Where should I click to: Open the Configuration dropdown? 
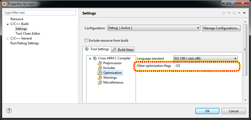coord(154,28)
